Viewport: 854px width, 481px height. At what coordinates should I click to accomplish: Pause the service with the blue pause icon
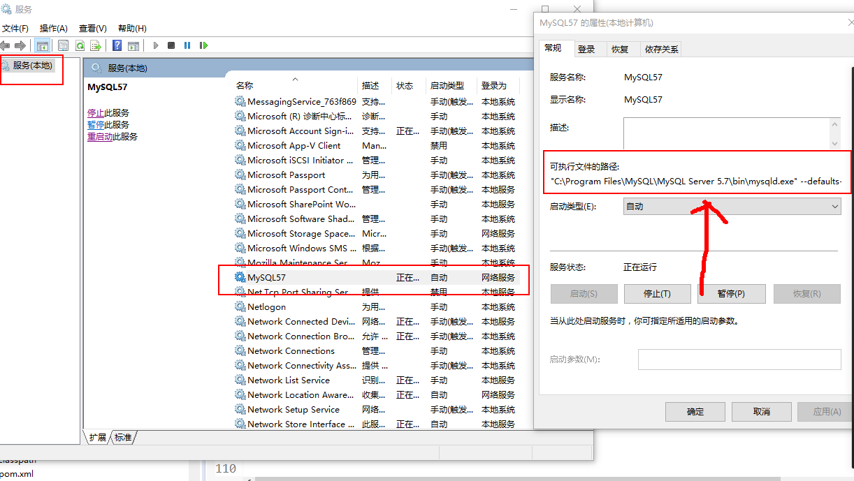pyautogui.click(x=187, y=45)
